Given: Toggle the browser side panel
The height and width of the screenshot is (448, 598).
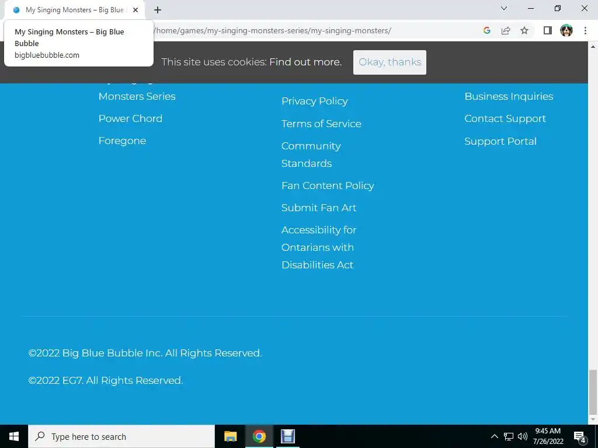Looking at the screenshot, I should [x=548, y=30].
